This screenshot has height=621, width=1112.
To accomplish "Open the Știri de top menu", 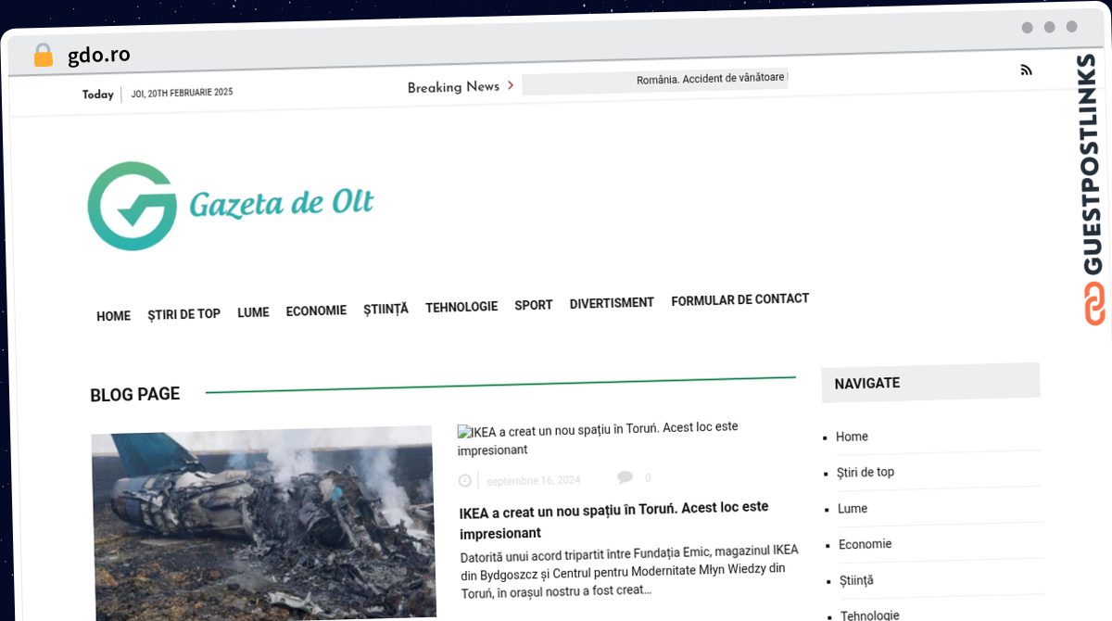I will click(183, 314).
